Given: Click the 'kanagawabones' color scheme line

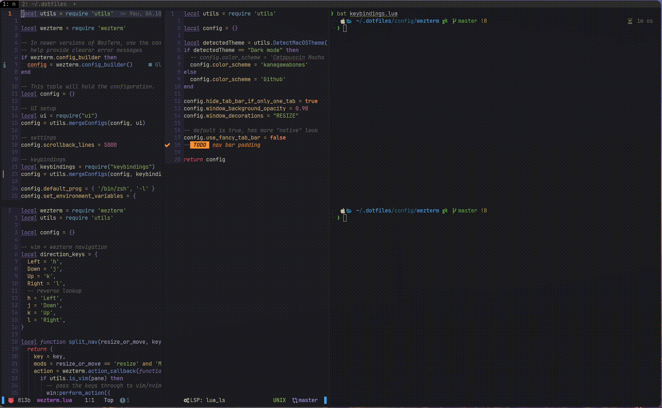Looking at the screenshot, I should (249, 65).
